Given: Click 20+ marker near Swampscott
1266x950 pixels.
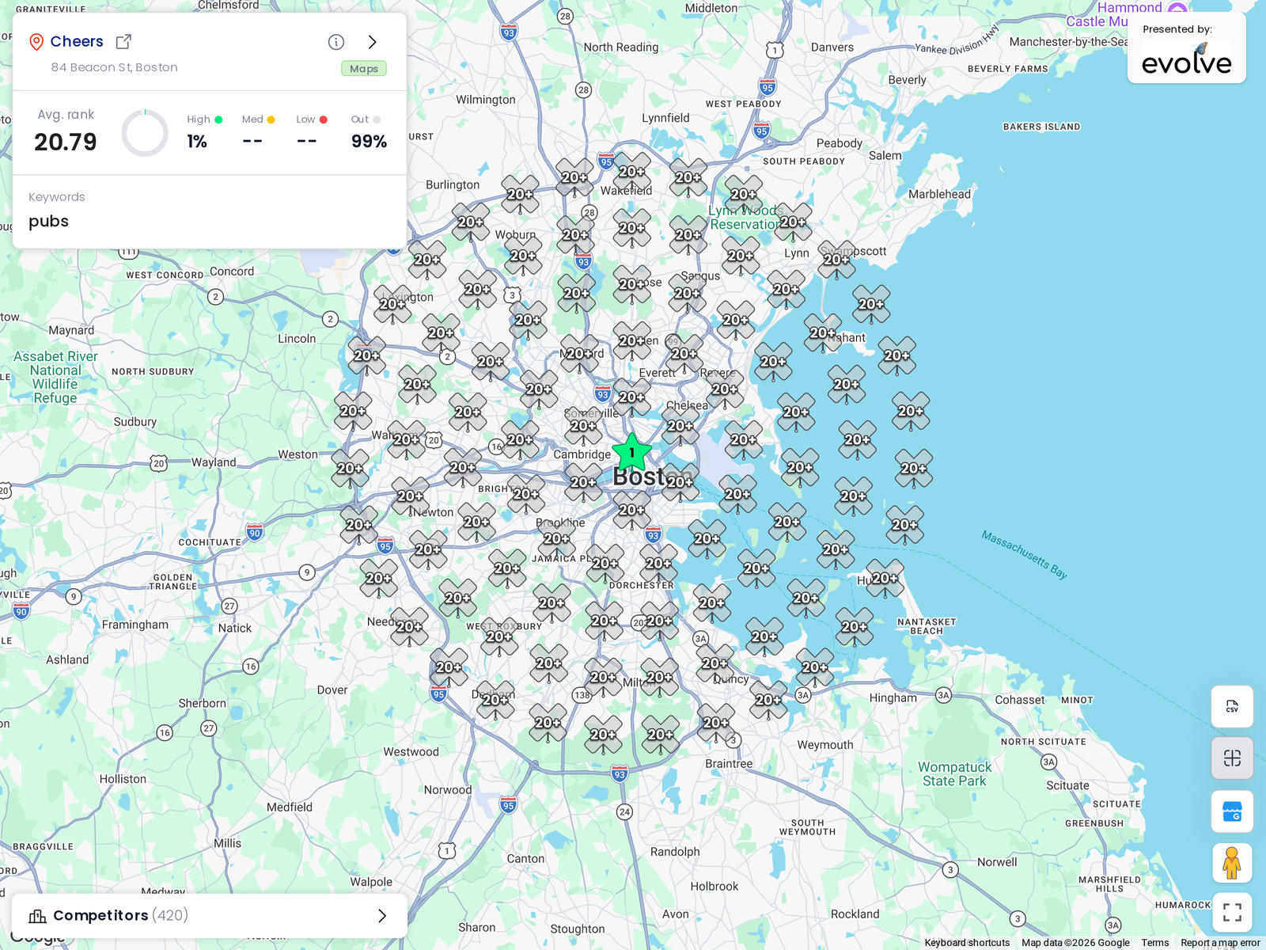Looking at the screenshot, I should pos(836,261).
